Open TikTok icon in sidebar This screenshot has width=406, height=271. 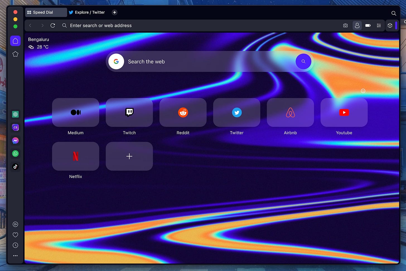15,167
